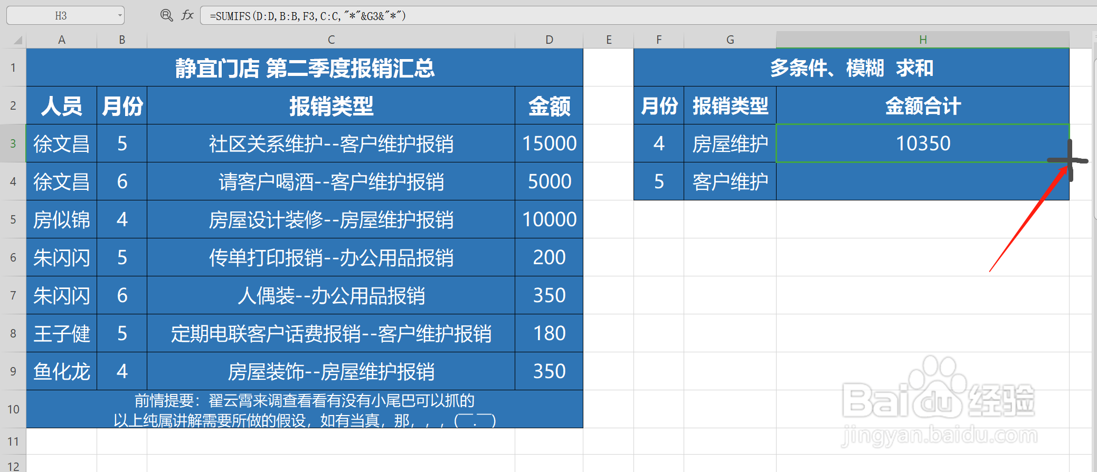The width and height of the screenshot is (1097, 472).
Task: Select column F header
Action: click(x=659, y=40)
